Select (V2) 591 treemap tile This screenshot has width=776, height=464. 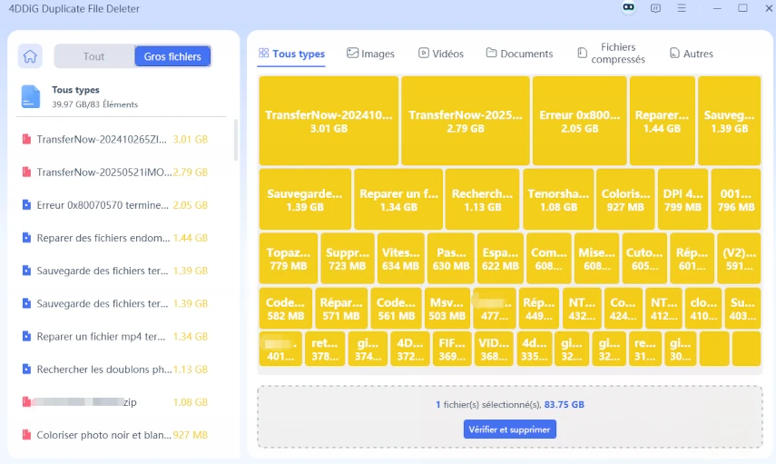(740, 259)
